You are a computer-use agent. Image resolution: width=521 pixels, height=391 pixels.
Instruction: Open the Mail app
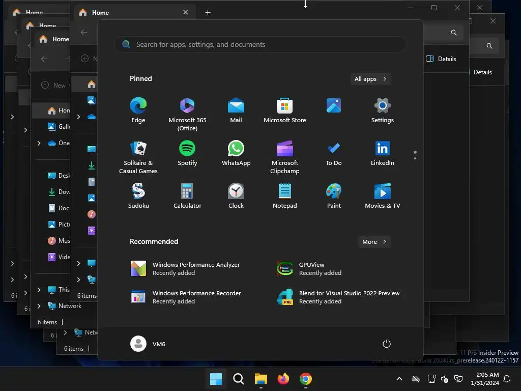[x=236, y=110]
